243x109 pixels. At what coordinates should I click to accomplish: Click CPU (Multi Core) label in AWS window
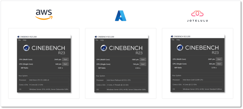pyautogui.click(x=26, y=59)
